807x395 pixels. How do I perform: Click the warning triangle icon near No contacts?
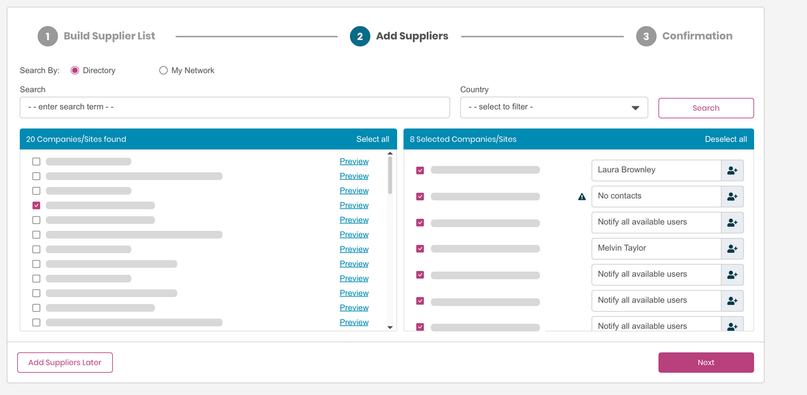[581, 197]
